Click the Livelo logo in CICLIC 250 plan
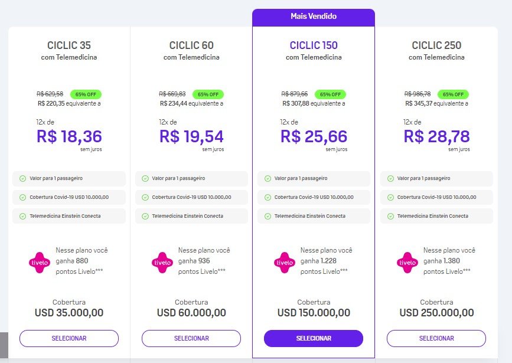Image resolution: width=512 pixels, height=363 pixels. [x=407, y=263]
